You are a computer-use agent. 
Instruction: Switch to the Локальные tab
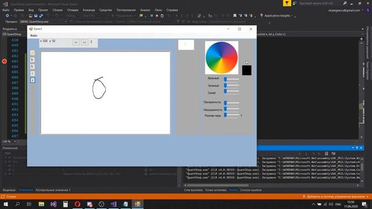(x=26, y=190)
